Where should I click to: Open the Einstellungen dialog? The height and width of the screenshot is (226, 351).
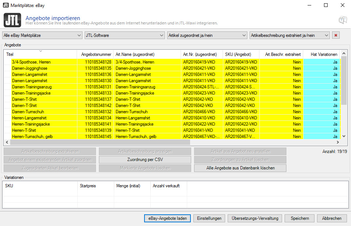(209, 218)
